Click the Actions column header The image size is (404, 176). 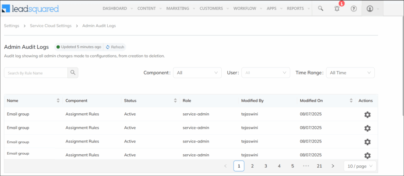click(366, 101)
